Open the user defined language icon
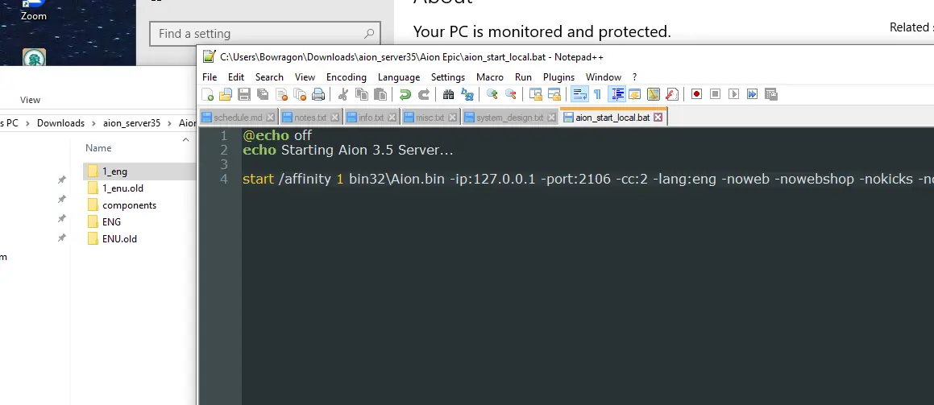 coord(634,94)
